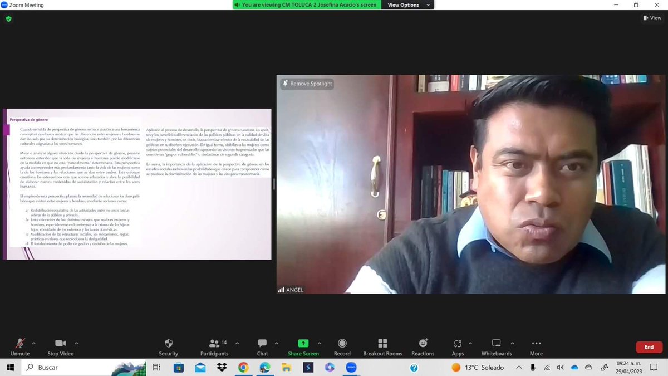Expand chat options arrow next to Chat
Image resolution: width=668 pixels, height=376 pixels.
click(x=277, y=343)
